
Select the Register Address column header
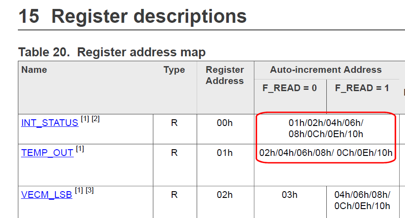pos(224,75)
